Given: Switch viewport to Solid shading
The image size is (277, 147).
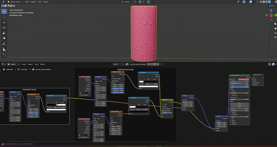Looking at the screenshot, I should (x=264, y=2).
